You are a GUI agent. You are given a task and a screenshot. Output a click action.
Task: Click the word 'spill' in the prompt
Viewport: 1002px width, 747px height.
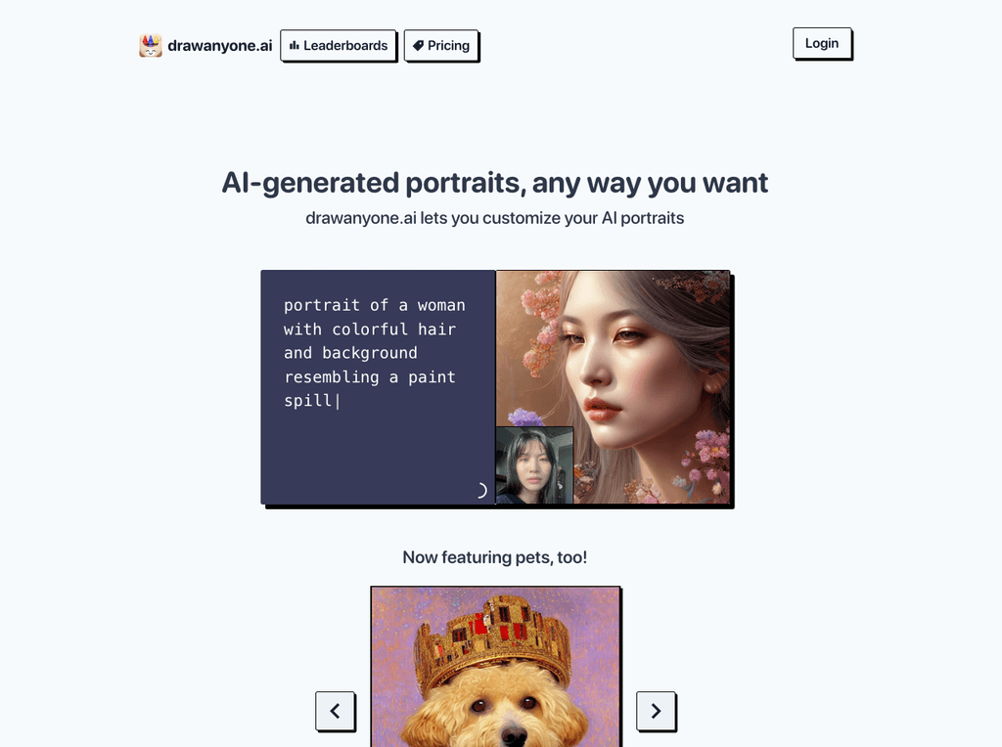pos(307,401)
